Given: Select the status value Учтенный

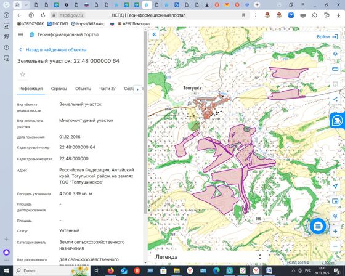Looking at the screenshot, I should pos(69,230).
